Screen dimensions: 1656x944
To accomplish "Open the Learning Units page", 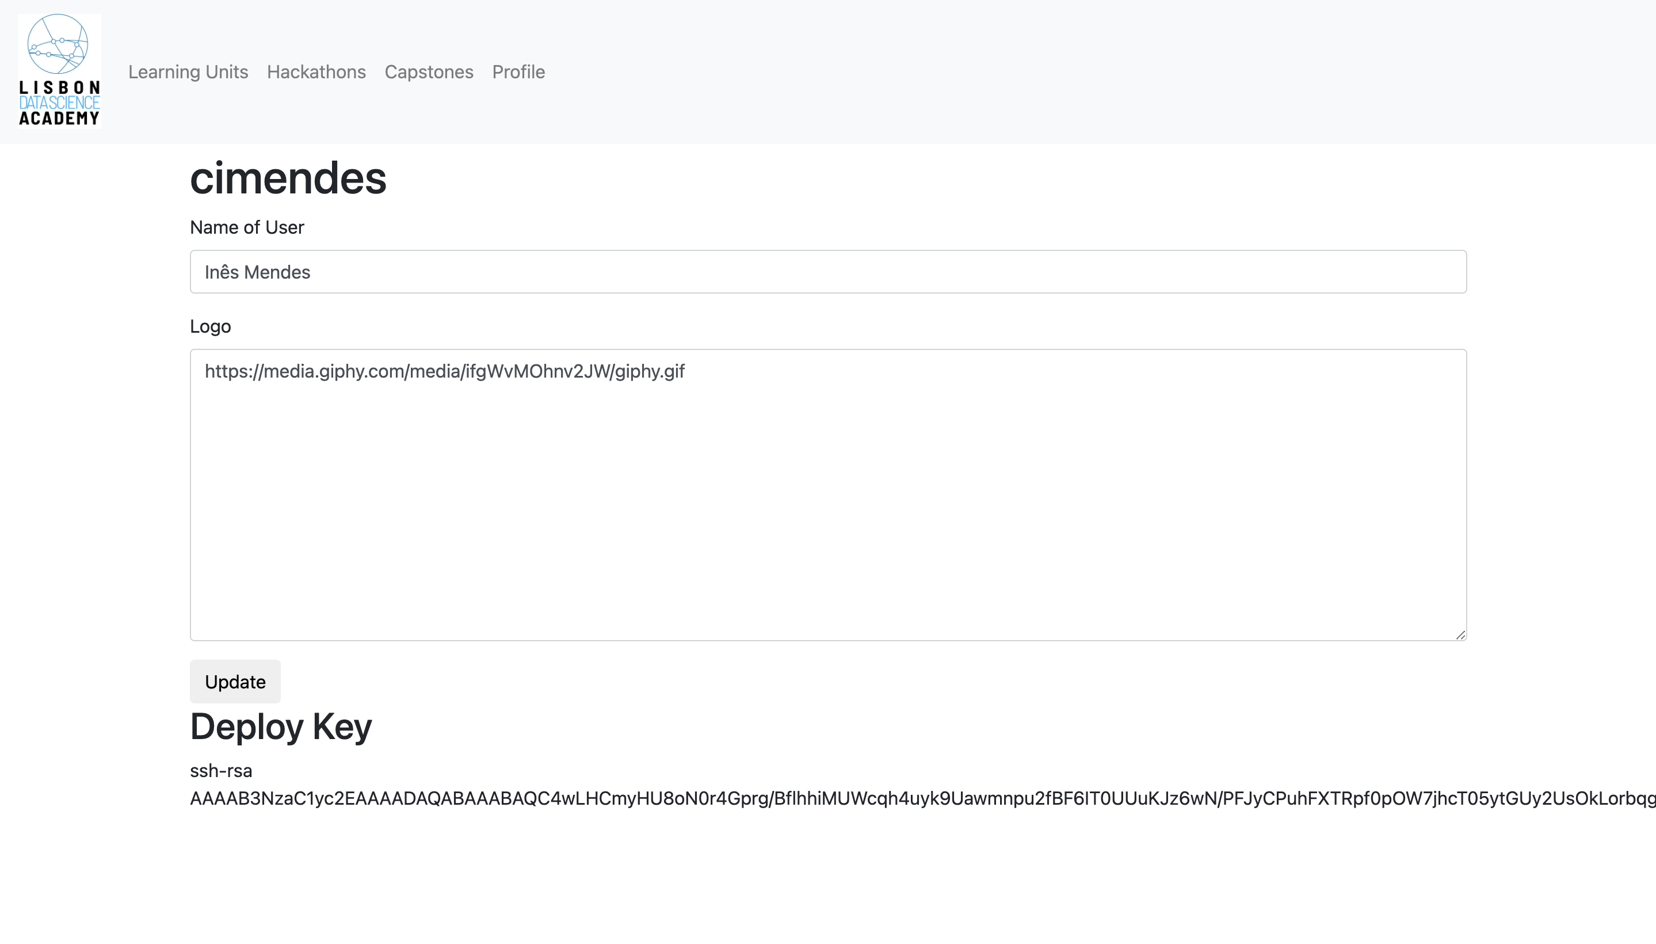I will tap(189, 72).
